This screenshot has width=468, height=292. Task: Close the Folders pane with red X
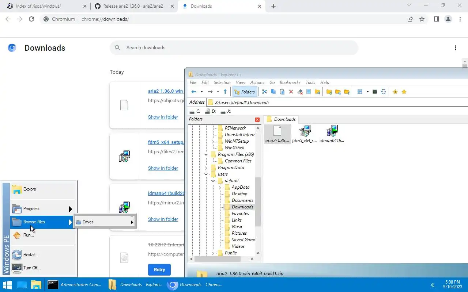tap(257, 120)
